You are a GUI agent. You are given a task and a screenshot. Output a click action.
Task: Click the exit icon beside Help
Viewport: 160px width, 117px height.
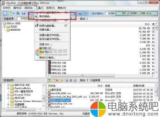[86, 13]
